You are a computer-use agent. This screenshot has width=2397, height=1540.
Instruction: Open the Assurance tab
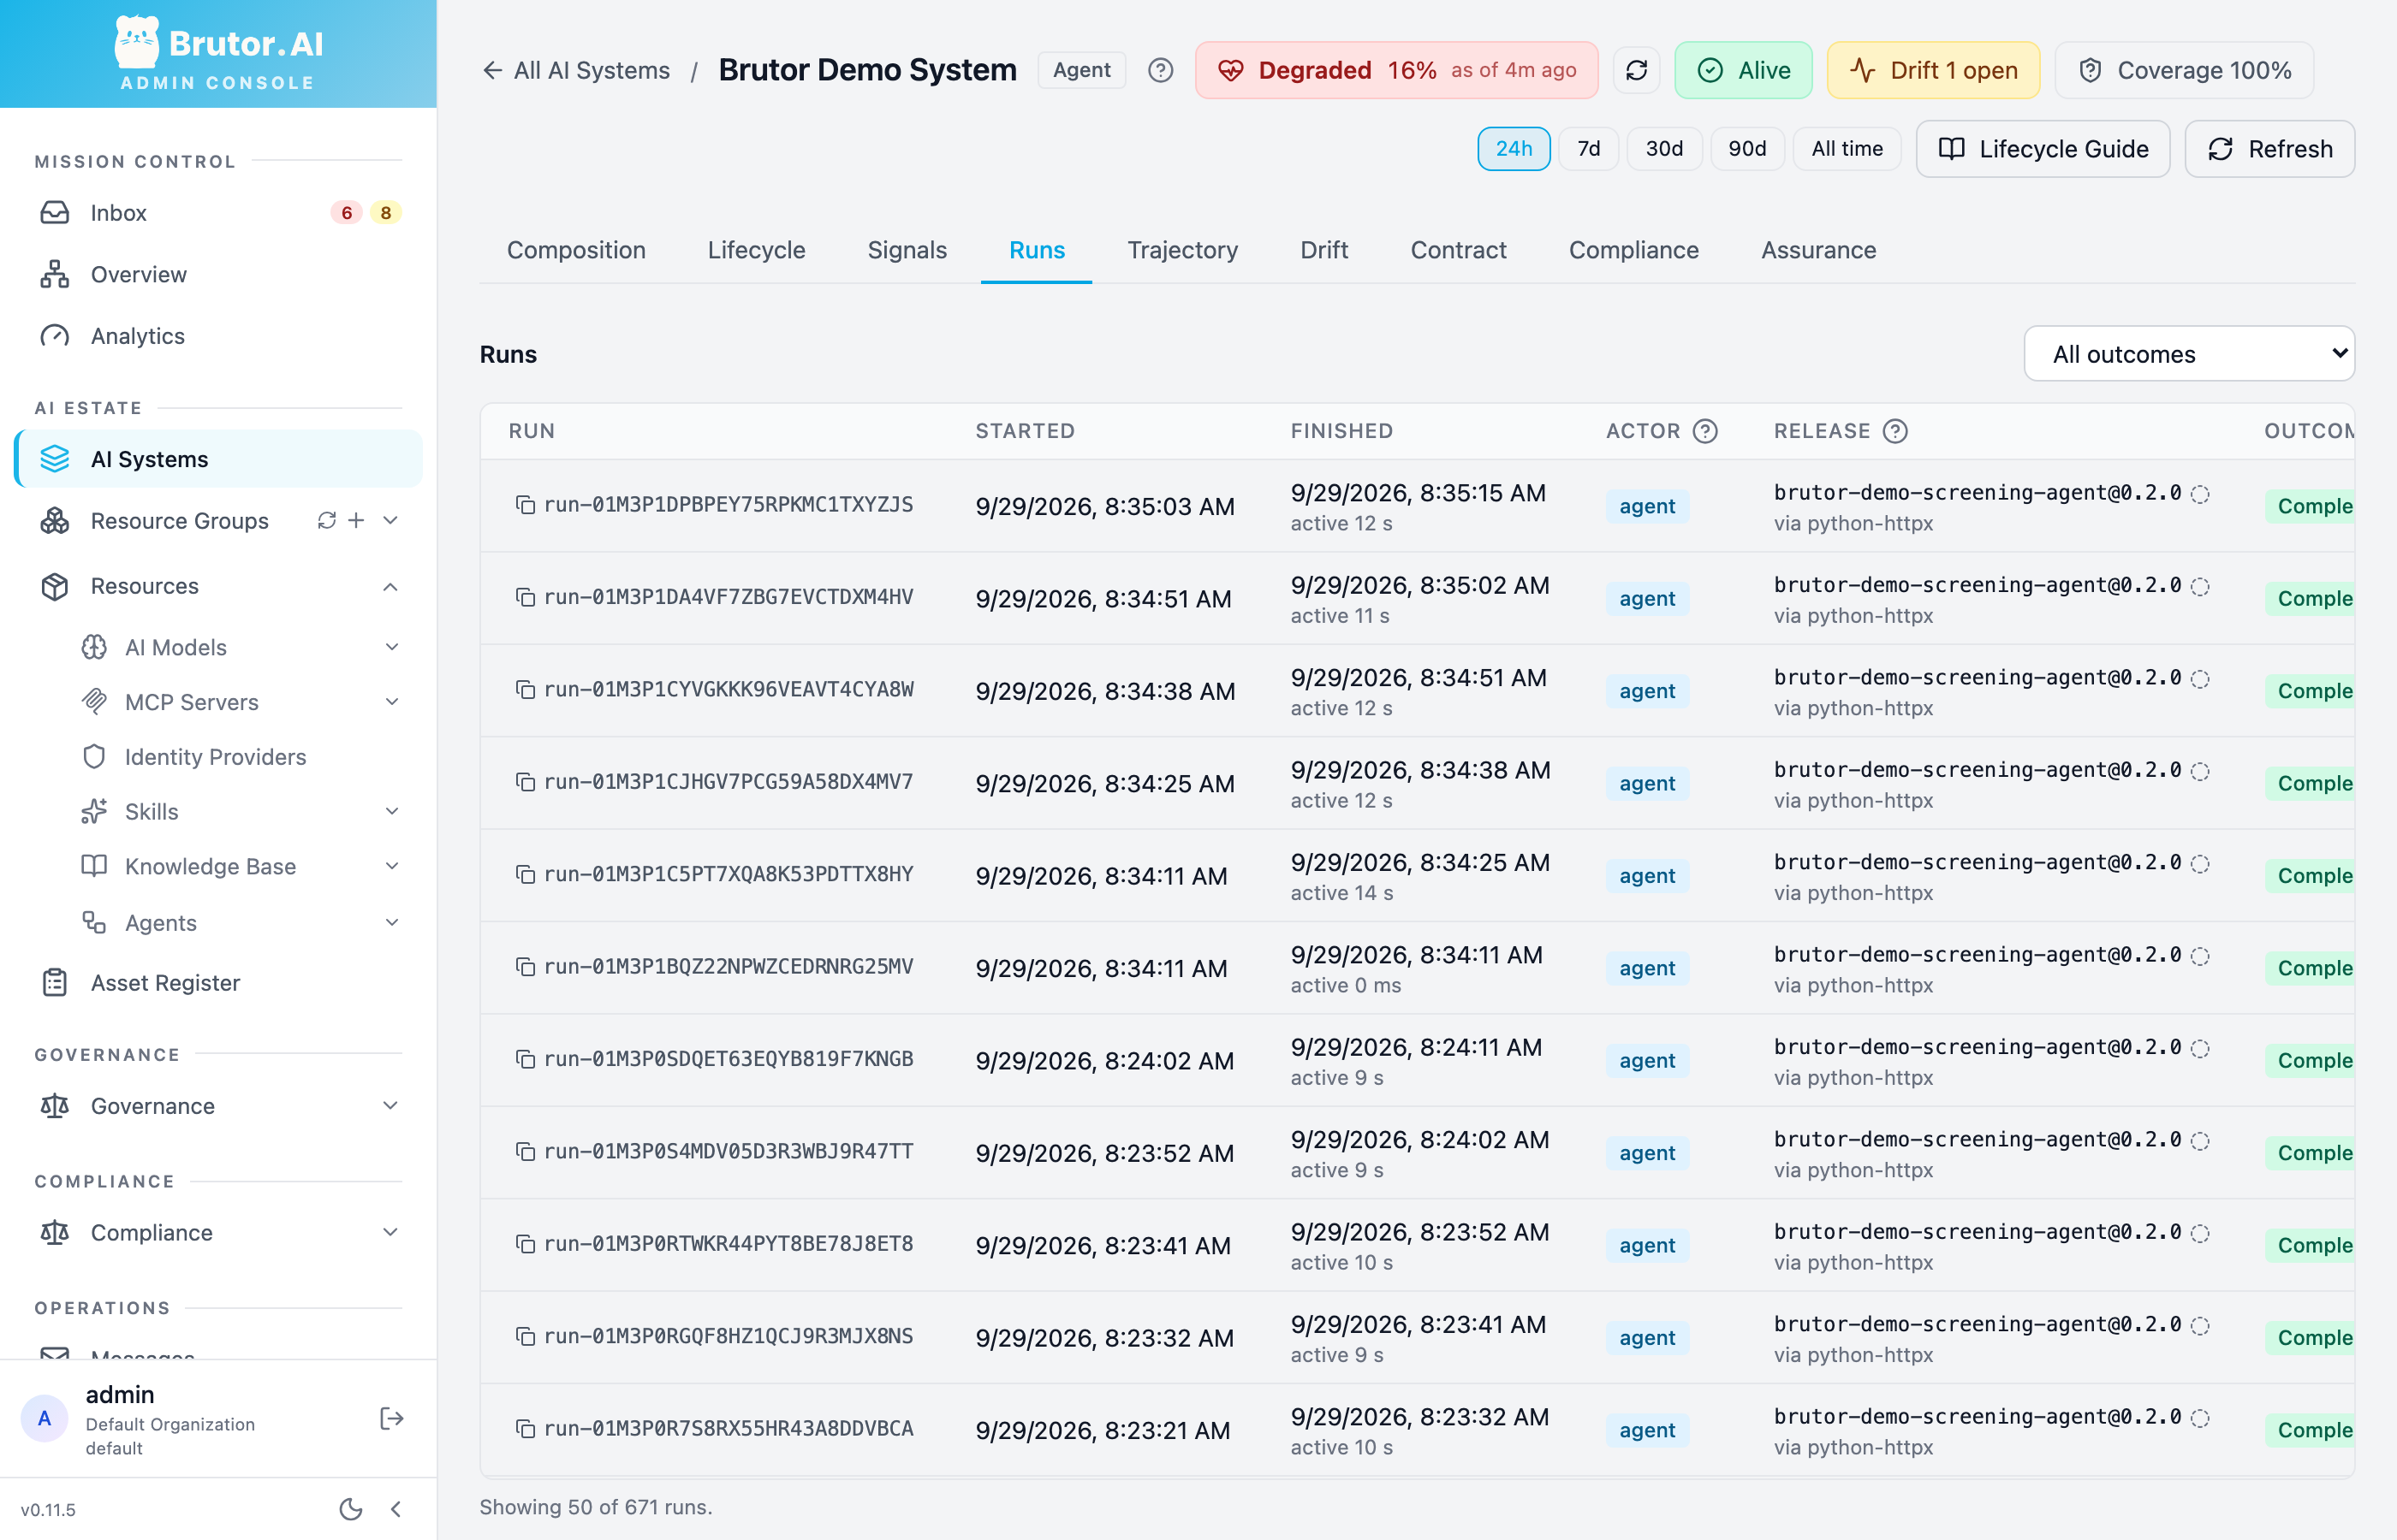[x=1817, y=250]
